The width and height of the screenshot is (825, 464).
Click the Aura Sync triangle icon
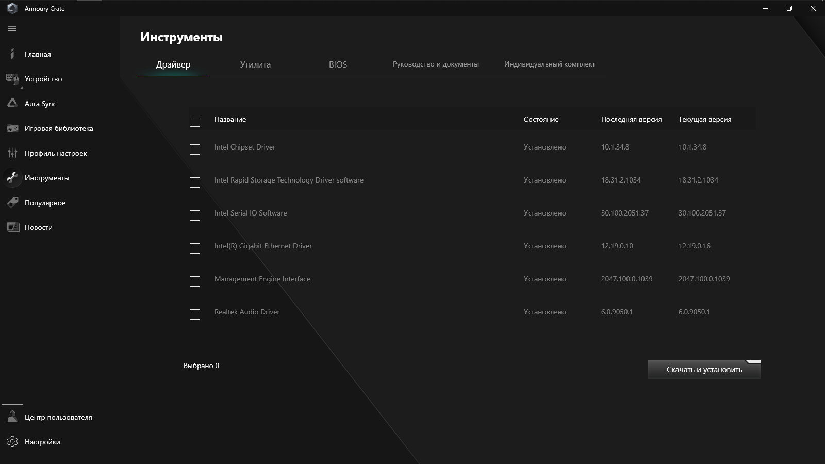tap(12, 103)
